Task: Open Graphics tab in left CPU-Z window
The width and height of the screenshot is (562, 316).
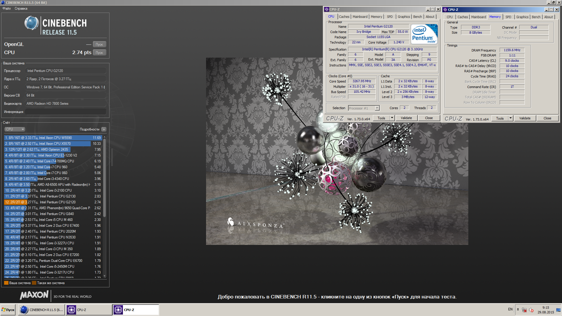Action: pos(404,17)
